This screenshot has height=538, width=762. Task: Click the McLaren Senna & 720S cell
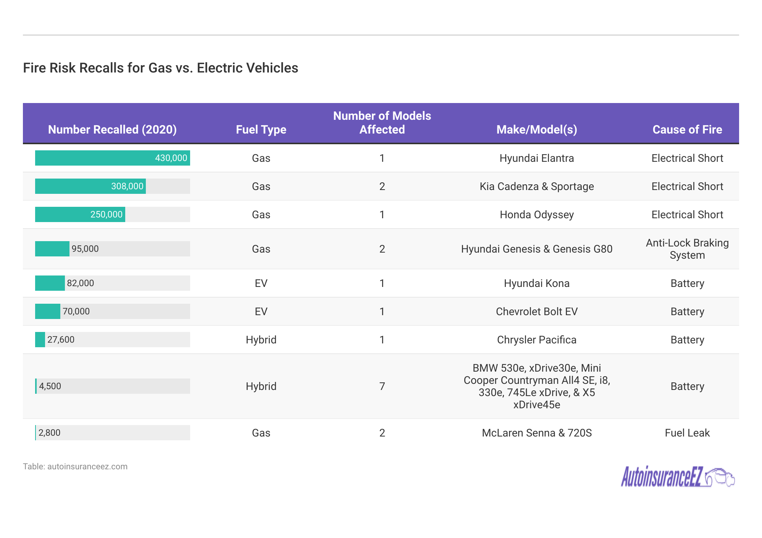tap(536, 433)
